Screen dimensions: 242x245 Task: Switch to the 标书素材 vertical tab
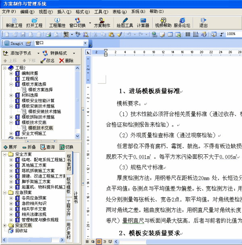(69, 162)
